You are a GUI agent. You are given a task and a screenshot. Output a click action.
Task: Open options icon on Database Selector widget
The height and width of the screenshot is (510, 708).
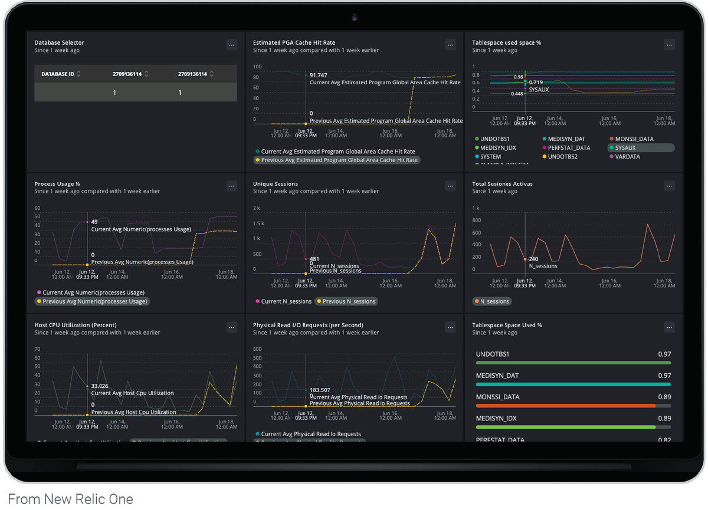(232, 45)
